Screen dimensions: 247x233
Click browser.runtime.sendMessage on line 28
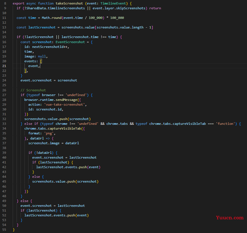[x=51, y=100]
